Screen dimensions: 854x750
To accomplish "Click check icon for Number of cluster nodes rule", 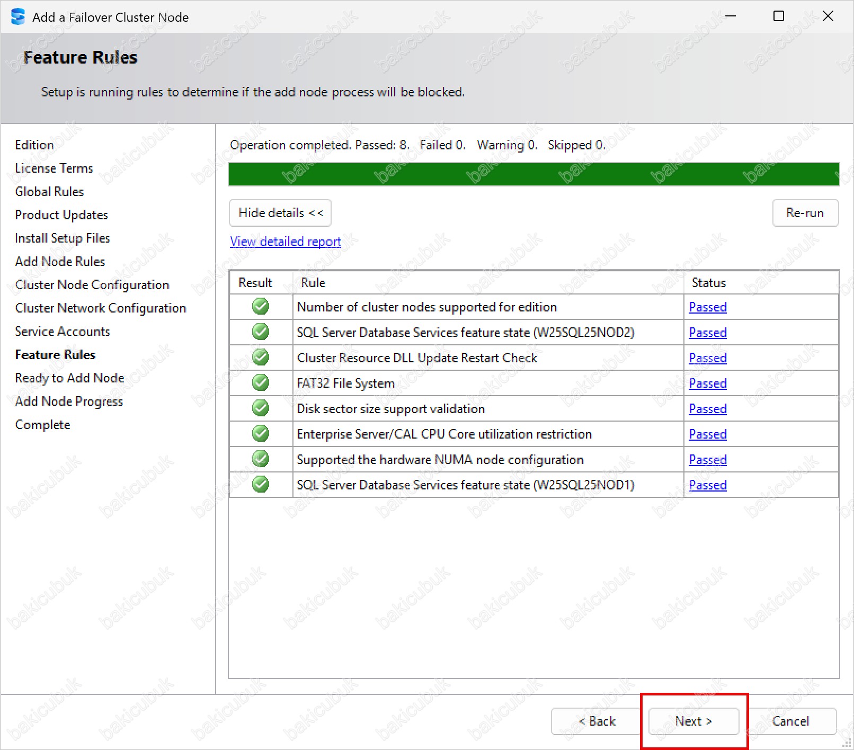I will (x=261, y=306).
